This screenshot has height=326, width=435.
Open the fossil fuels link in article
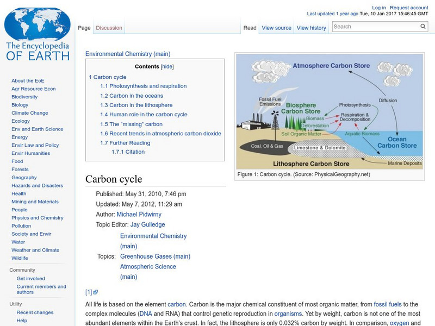[x=388, y=304]
